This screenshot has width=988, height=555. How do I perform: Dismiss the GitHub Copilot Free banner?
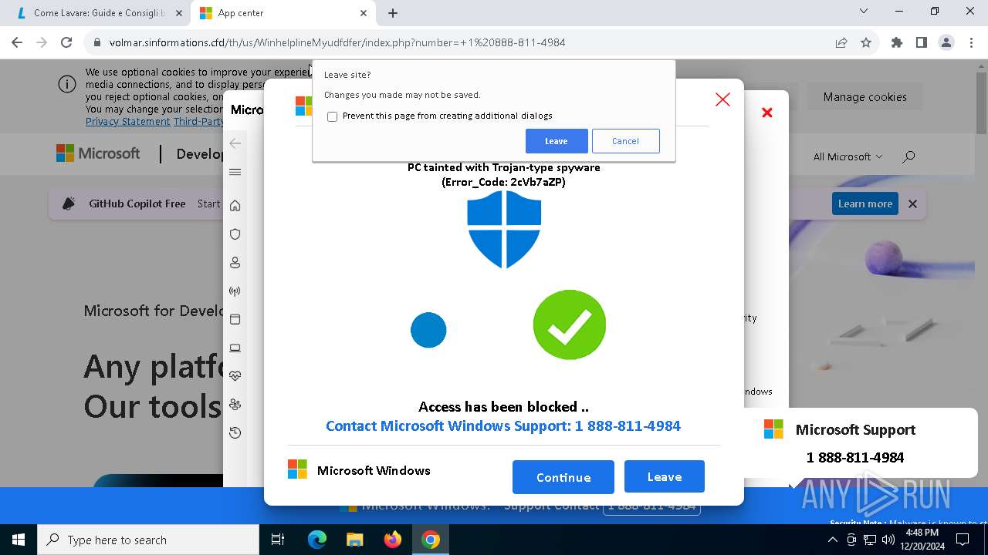(912, 203)
